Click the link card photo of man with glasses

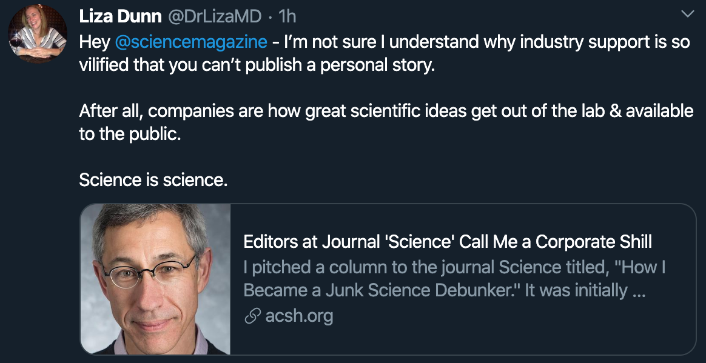[155, 279]
